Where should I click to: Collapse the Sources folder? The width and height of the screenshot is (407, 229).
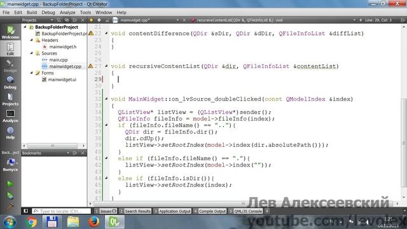(31, 53)
